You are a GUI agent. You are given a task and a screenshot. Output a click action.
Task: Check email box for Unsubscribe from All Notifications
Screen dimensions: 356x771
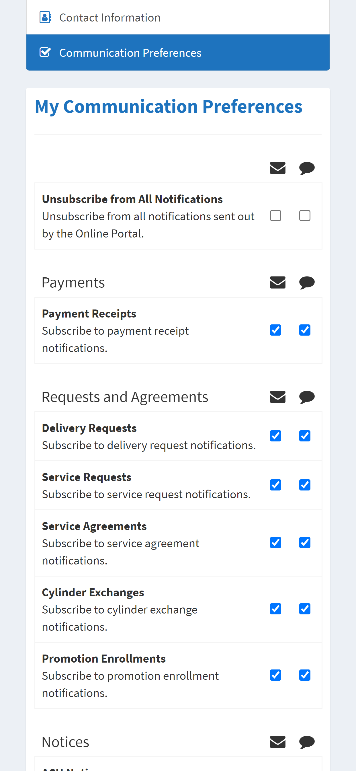275,215
